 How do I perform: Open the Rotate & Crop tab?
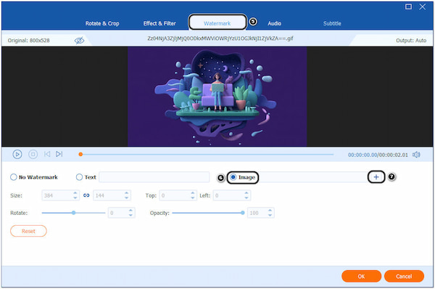tap(102, 23)
